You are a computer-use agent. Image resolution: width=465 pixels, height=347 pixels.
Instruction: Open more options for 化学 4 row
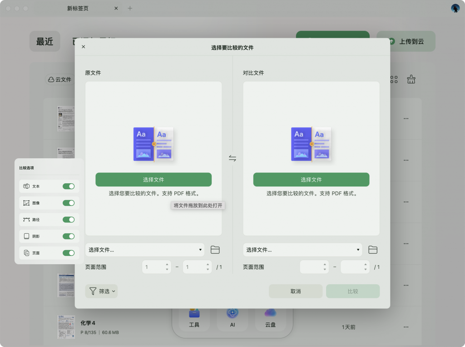(406, 327)
